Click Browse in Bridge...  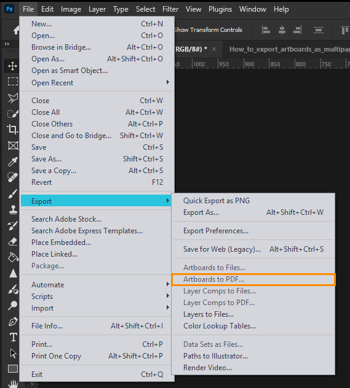click(x=96, y=47)
